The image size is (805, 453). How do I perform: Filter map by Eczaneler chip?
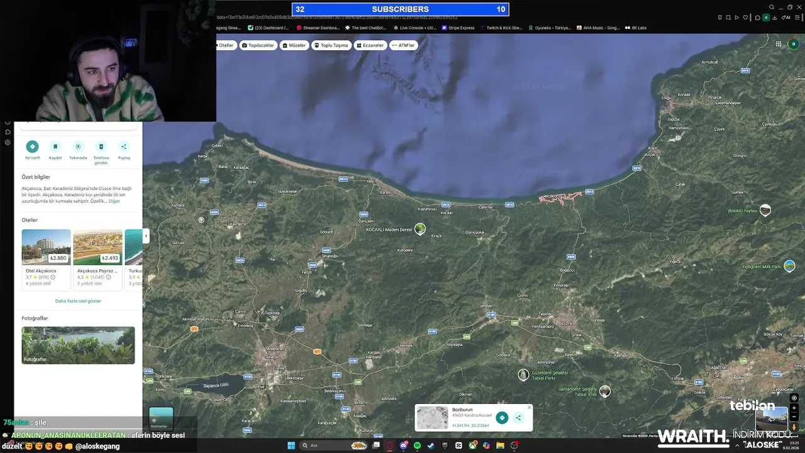coord(370,45)
